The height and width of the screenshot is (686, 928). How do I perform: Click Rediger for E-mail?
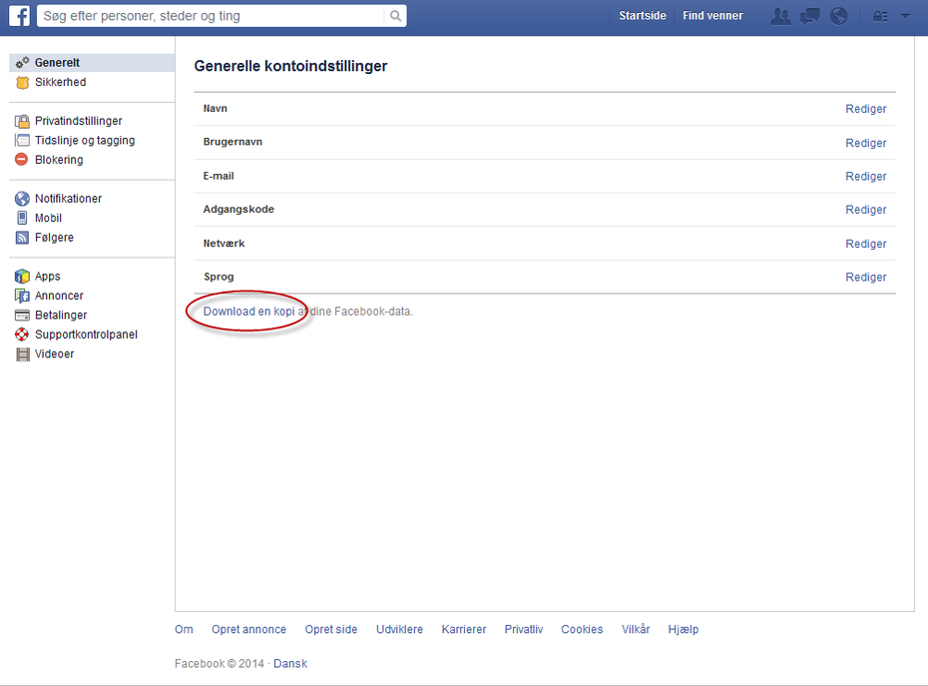point(865,176)
